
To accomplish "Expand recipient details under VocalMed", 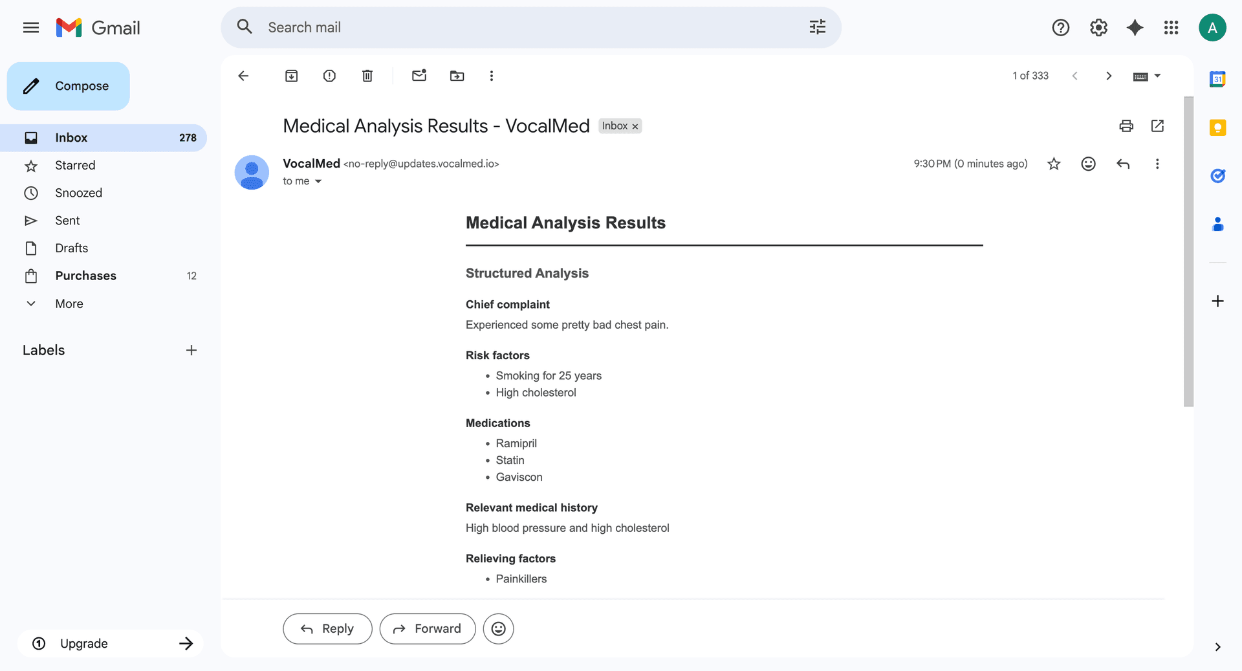I will (318, 181).
